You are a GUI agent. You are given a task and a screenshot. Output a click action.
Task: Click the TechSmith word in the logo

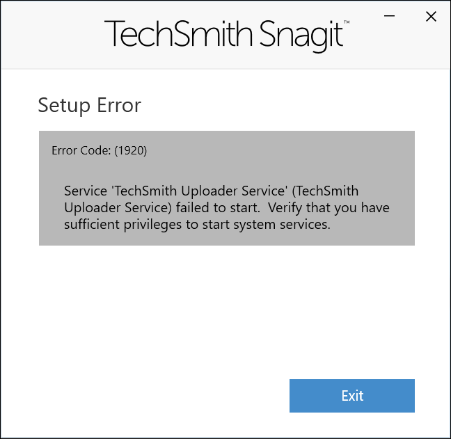tap(175, 33)
